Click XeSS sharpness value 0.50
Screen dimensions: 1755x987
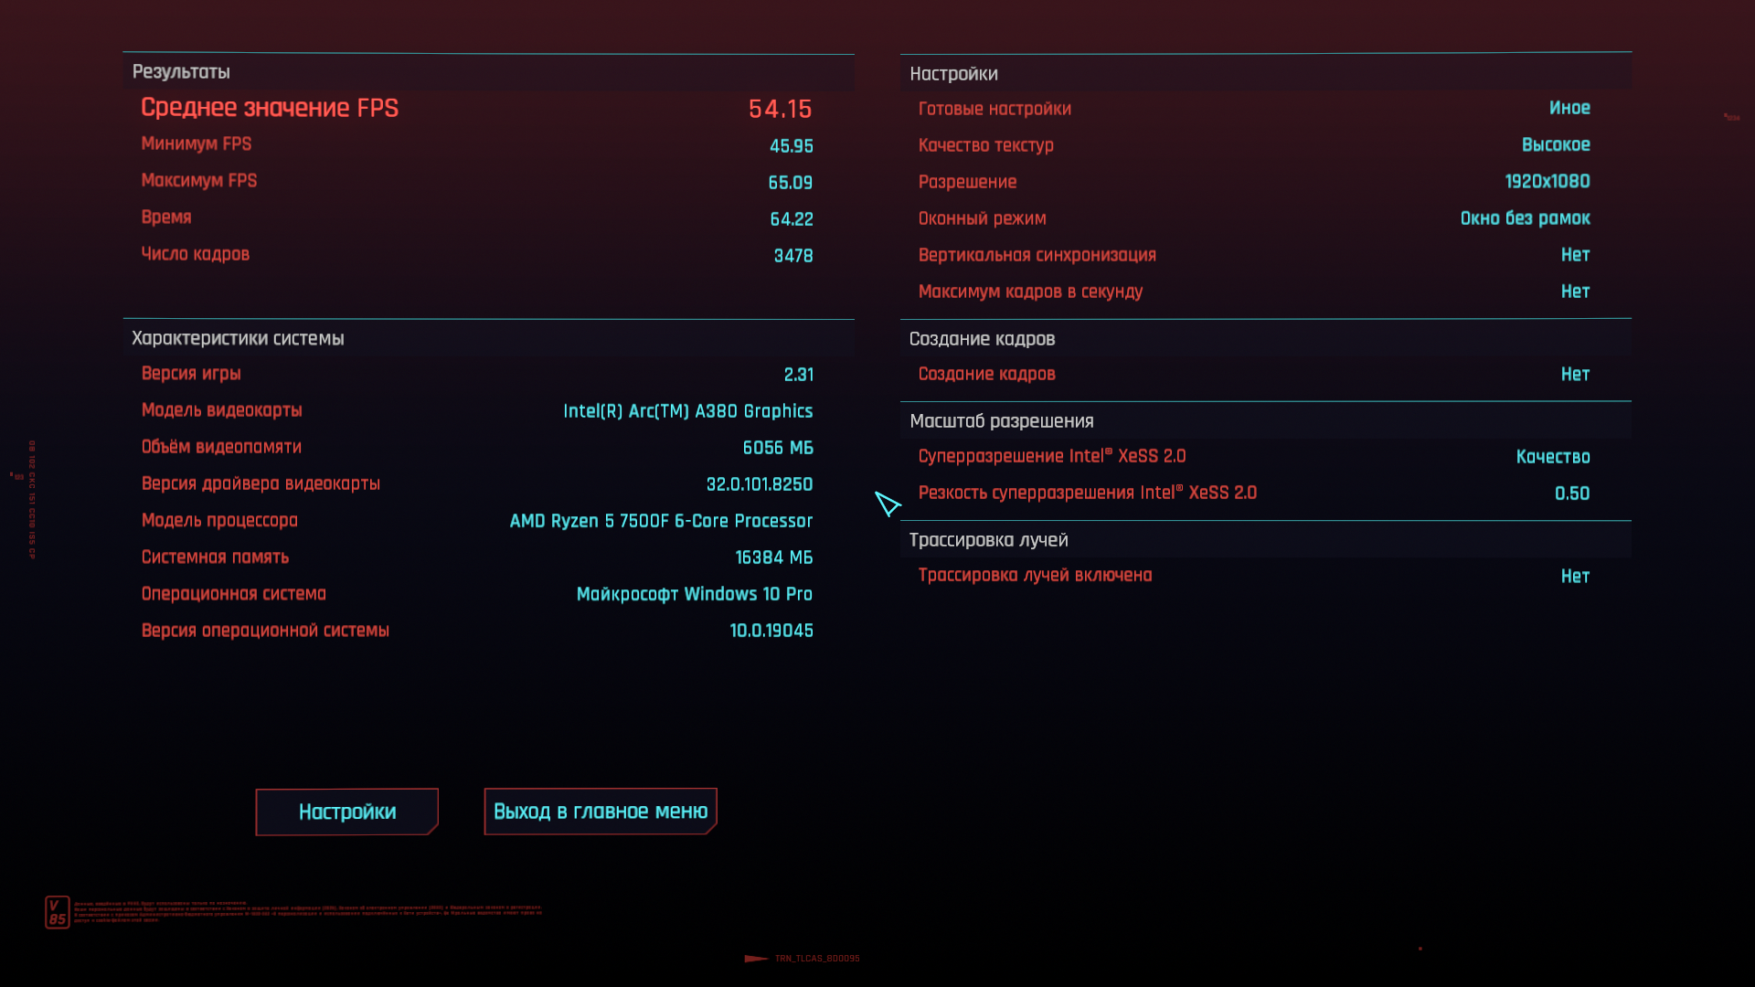pyautogui.click(x=1571, y=493)
